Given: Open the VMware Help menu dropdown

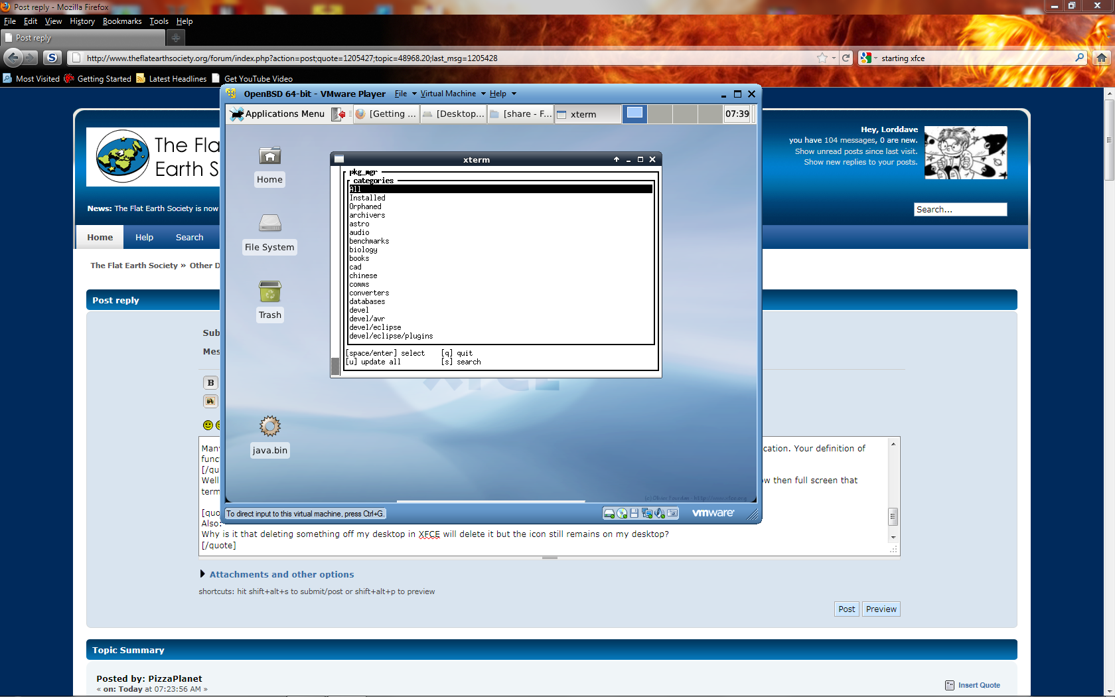Looking at the screenshot, I should 502,94.
